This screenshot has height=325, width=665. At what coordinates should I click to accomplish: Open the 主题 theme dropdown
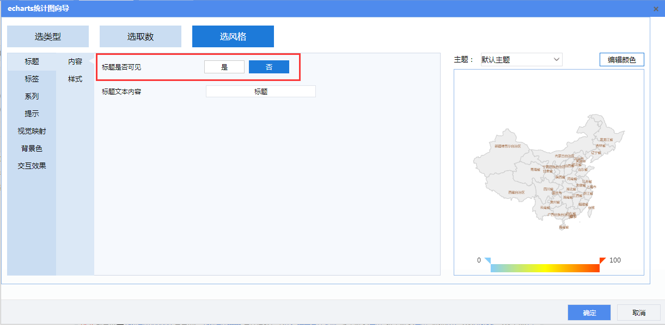[521, 60]
